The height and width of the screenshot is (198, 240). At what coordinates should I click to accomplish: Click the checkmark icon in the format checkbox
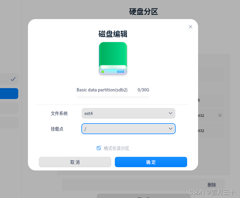click(99, 148)
